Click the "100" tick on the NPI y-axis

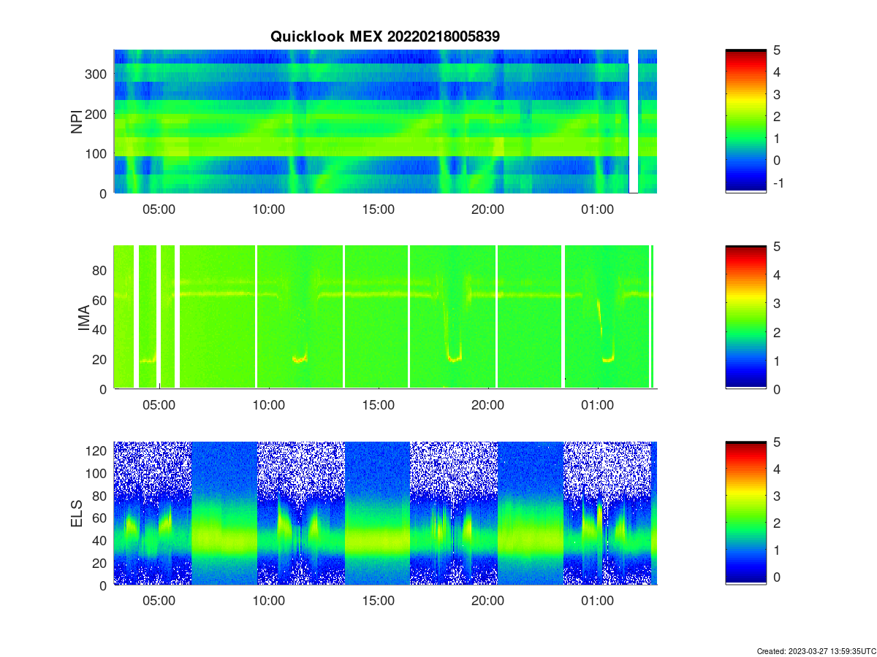(98, 153)
